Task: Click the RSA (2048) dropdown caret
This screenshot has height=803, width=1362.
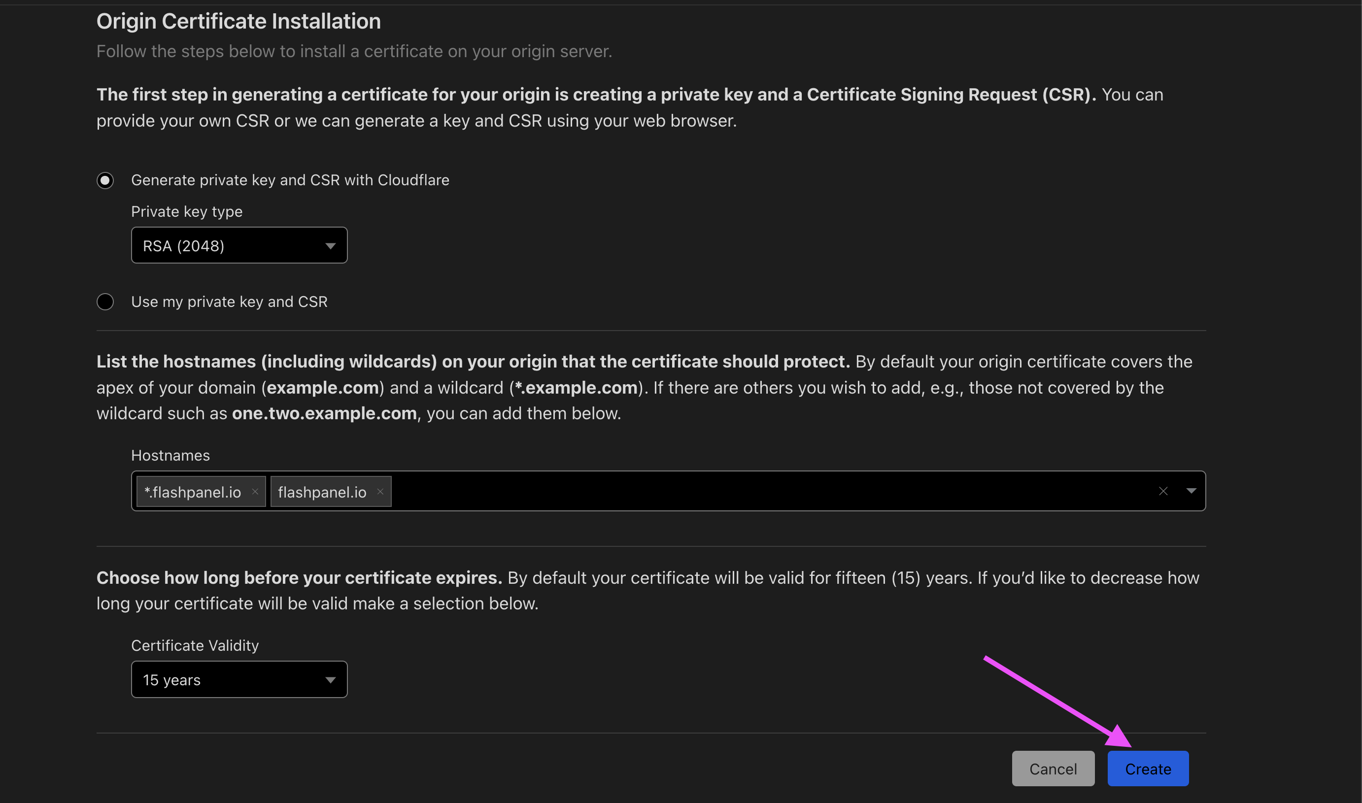Action: tap(330, 246)
